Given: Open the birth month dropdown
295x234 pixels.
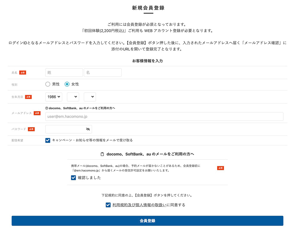Looking at the screenshot, I should pyautogui.click(x=73, y=97).
